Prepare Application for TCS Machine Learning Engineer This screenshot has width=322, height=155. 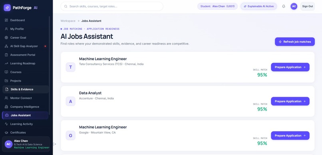[290, 67]
